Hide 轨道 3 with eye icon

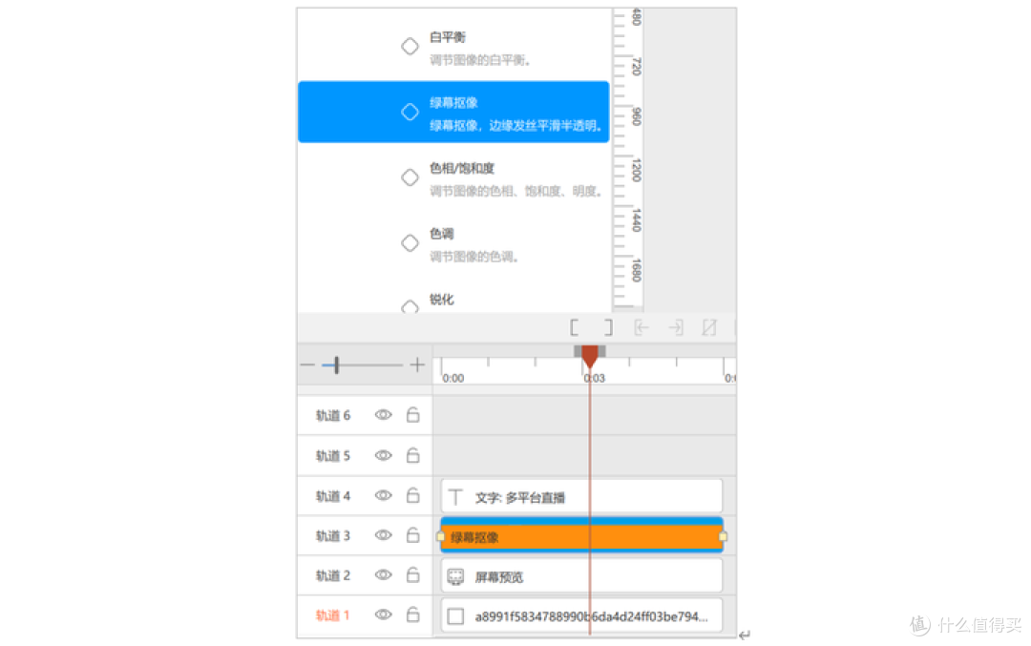pos(384,535)
